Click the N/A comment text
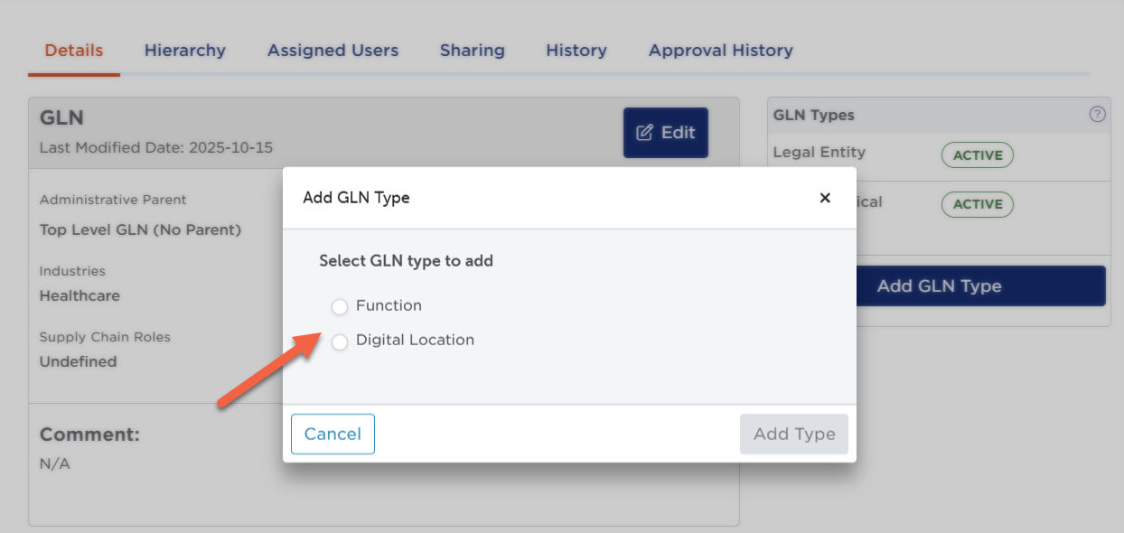The width and height of the screenshot is (1124, 533). click(54, 463)
